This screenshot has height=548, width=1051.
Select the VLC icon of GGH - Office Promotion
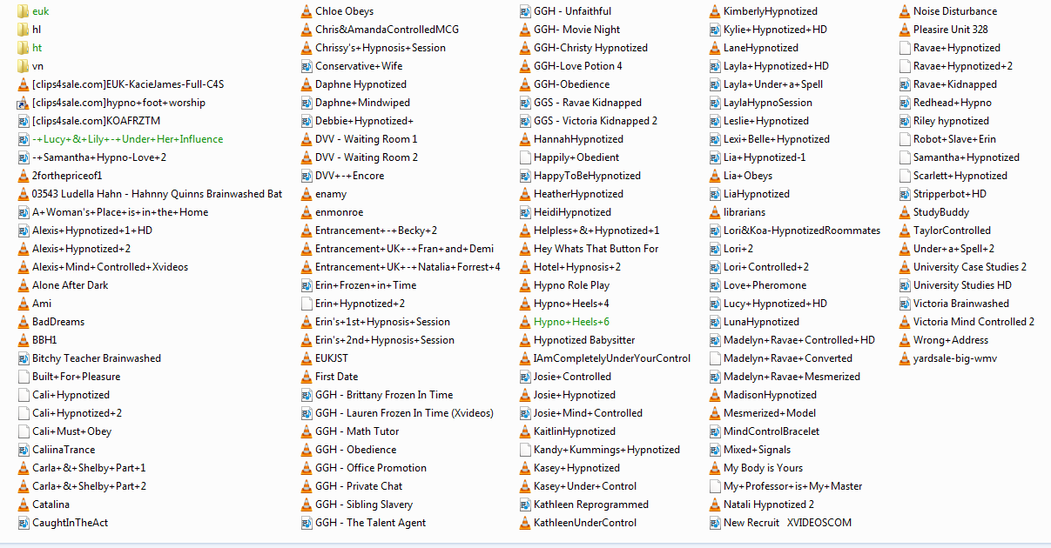[x=307, y=468]
